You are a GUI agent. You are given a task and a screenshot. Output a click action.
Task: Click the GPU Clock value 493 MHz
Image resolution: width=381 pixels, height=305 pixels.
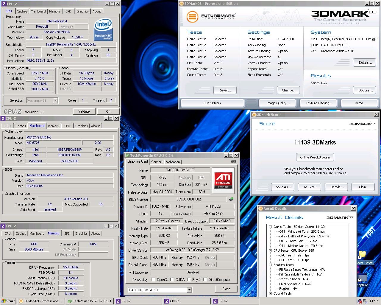pyautogui.click(x=160, y=257)
